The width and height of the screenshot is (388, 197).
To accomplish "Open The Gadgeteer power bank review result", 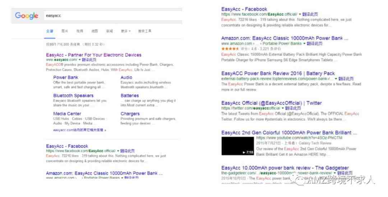I will point(285,168).
